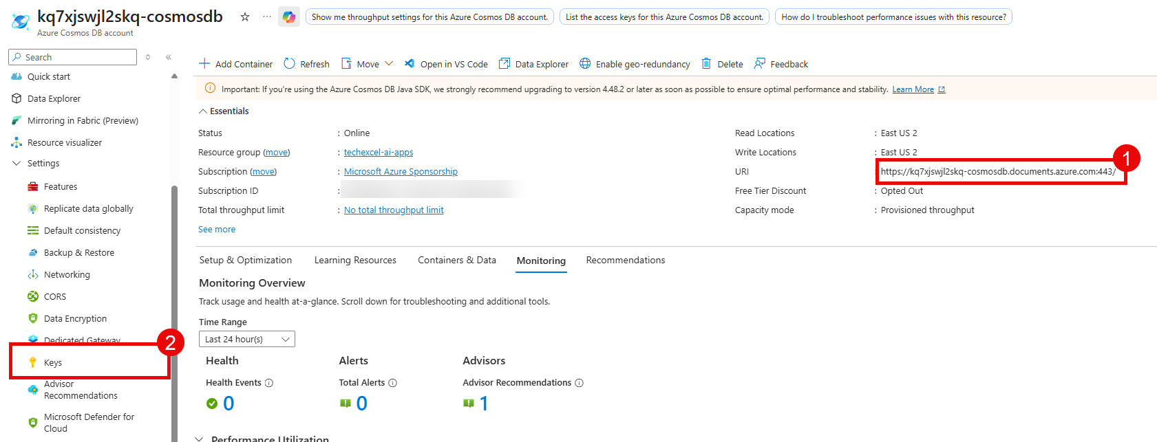Click Advisor Recommendations info icon
The width and height of the screenshot is (1157, 442).
pyautogui.click(x=580, y=383)
